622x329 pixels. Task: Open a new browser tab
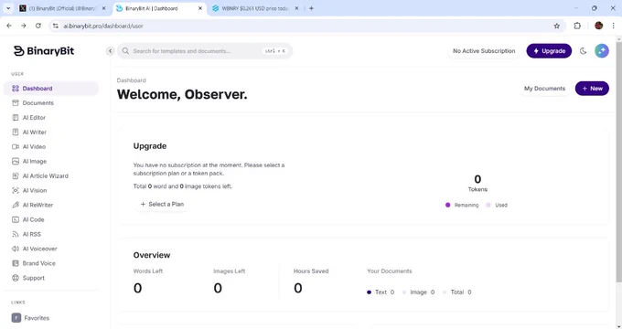(x=311, y=8)
